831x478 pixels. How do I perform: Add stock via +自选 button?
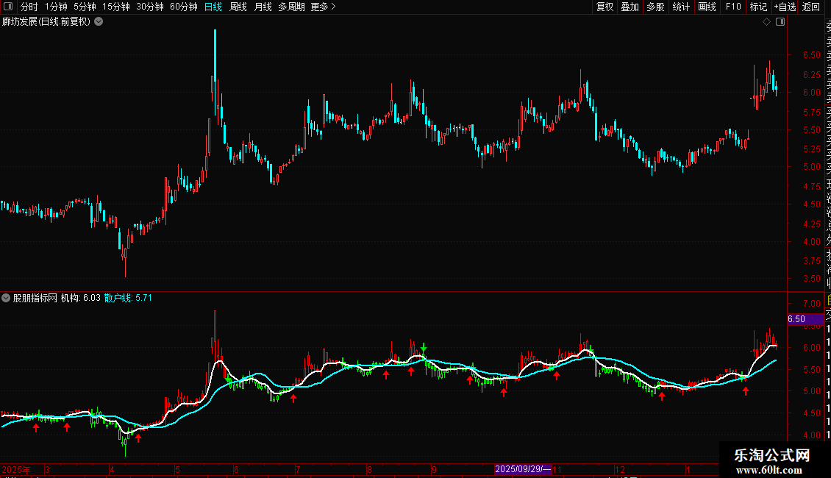tap(785, 7)
